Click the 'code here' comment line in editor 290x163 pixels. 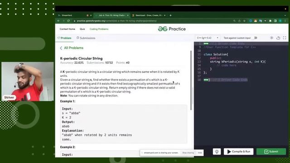click(x=226, y=65)
